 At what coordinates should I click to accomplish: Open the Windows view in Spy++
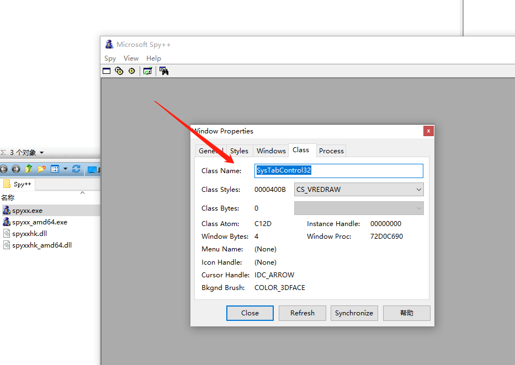(x=107, y=71)
